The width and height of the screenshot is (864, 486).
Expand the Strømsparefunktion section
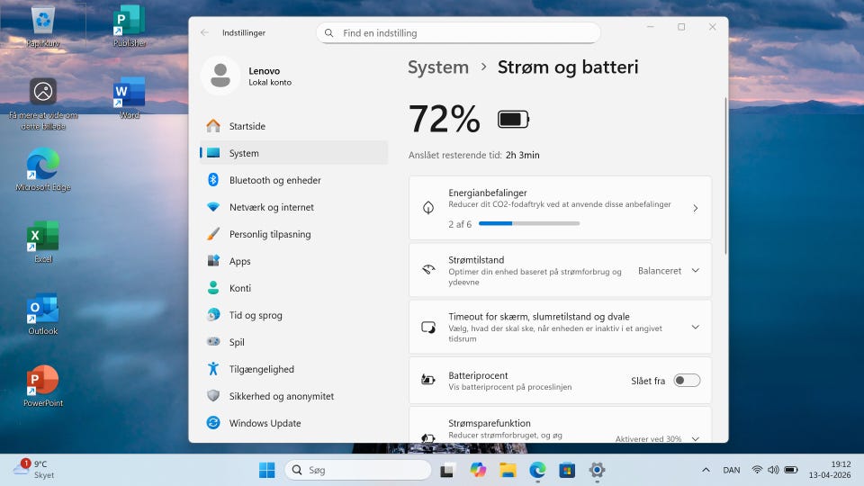695,438
